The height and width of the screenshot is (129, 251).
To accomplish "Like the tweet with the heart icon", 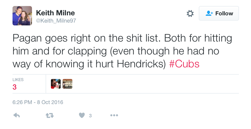I will [82, 116].
